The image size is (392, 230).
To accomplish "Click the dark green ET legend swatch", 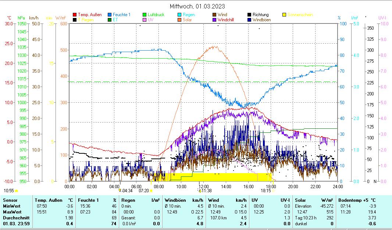I will [110, 20].
